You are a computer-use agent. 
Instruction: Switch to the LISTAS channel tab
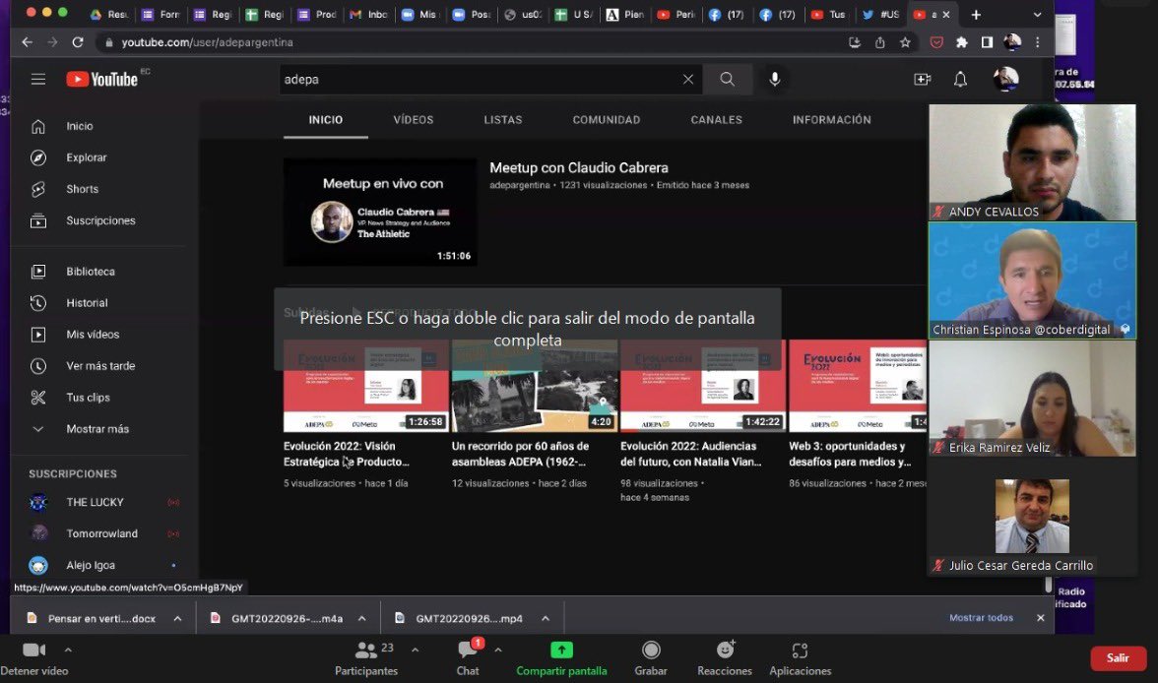click(x=503, y=120)
